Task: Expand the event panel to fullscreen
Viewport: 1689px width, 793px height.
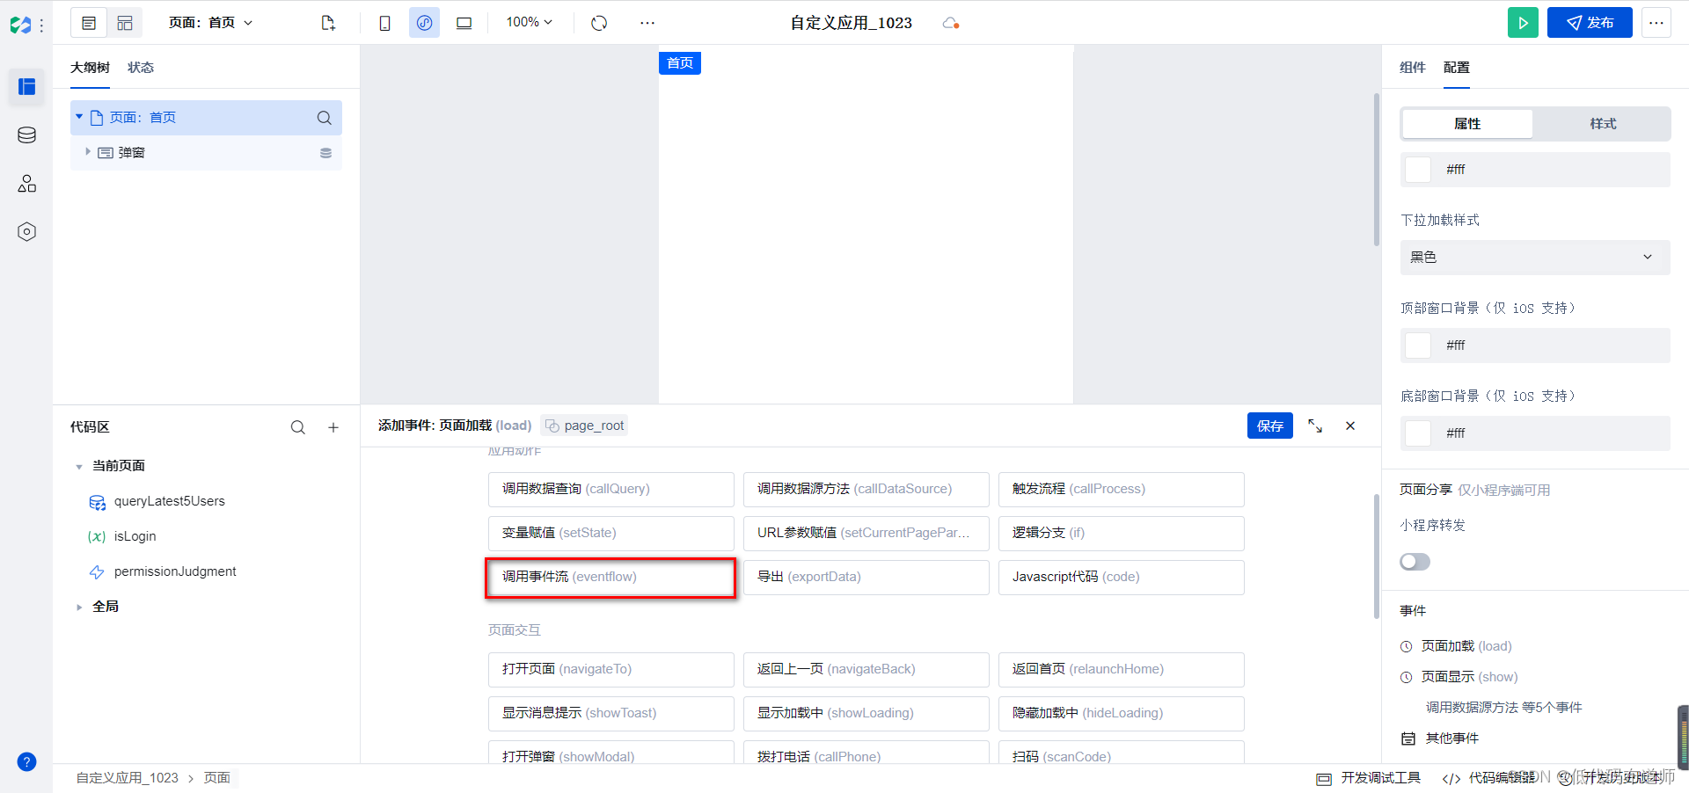Action: click(x=1315, y=426)
